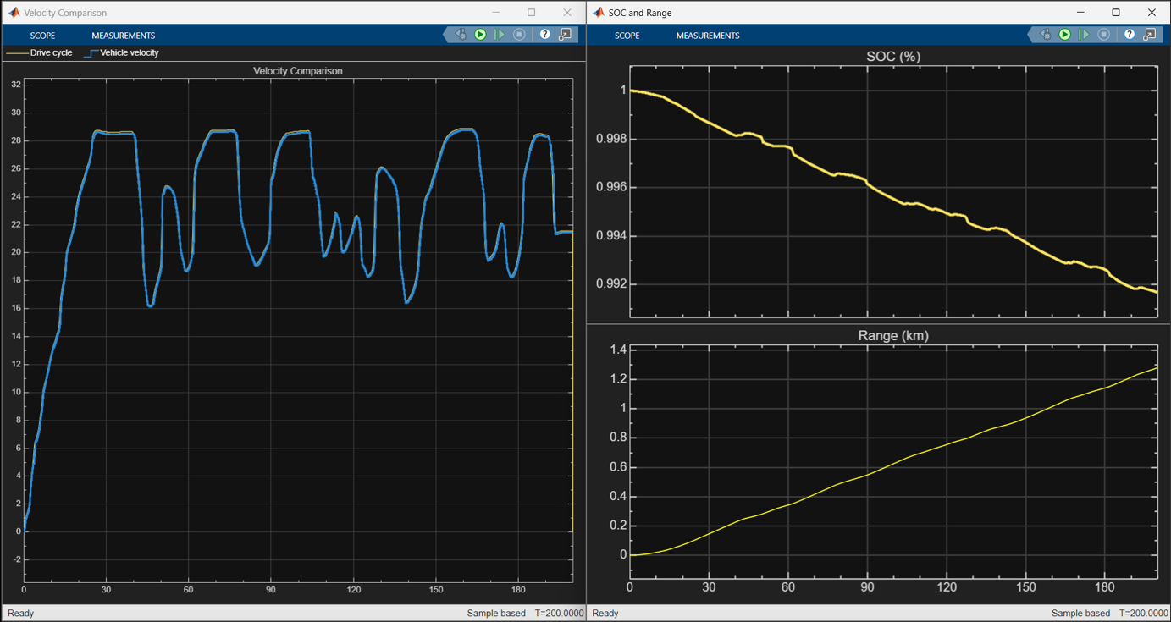This screenshot has height=622, width=1171.
Task: Run simulation in Velocity Comparison scope
Action: [480, 35]
